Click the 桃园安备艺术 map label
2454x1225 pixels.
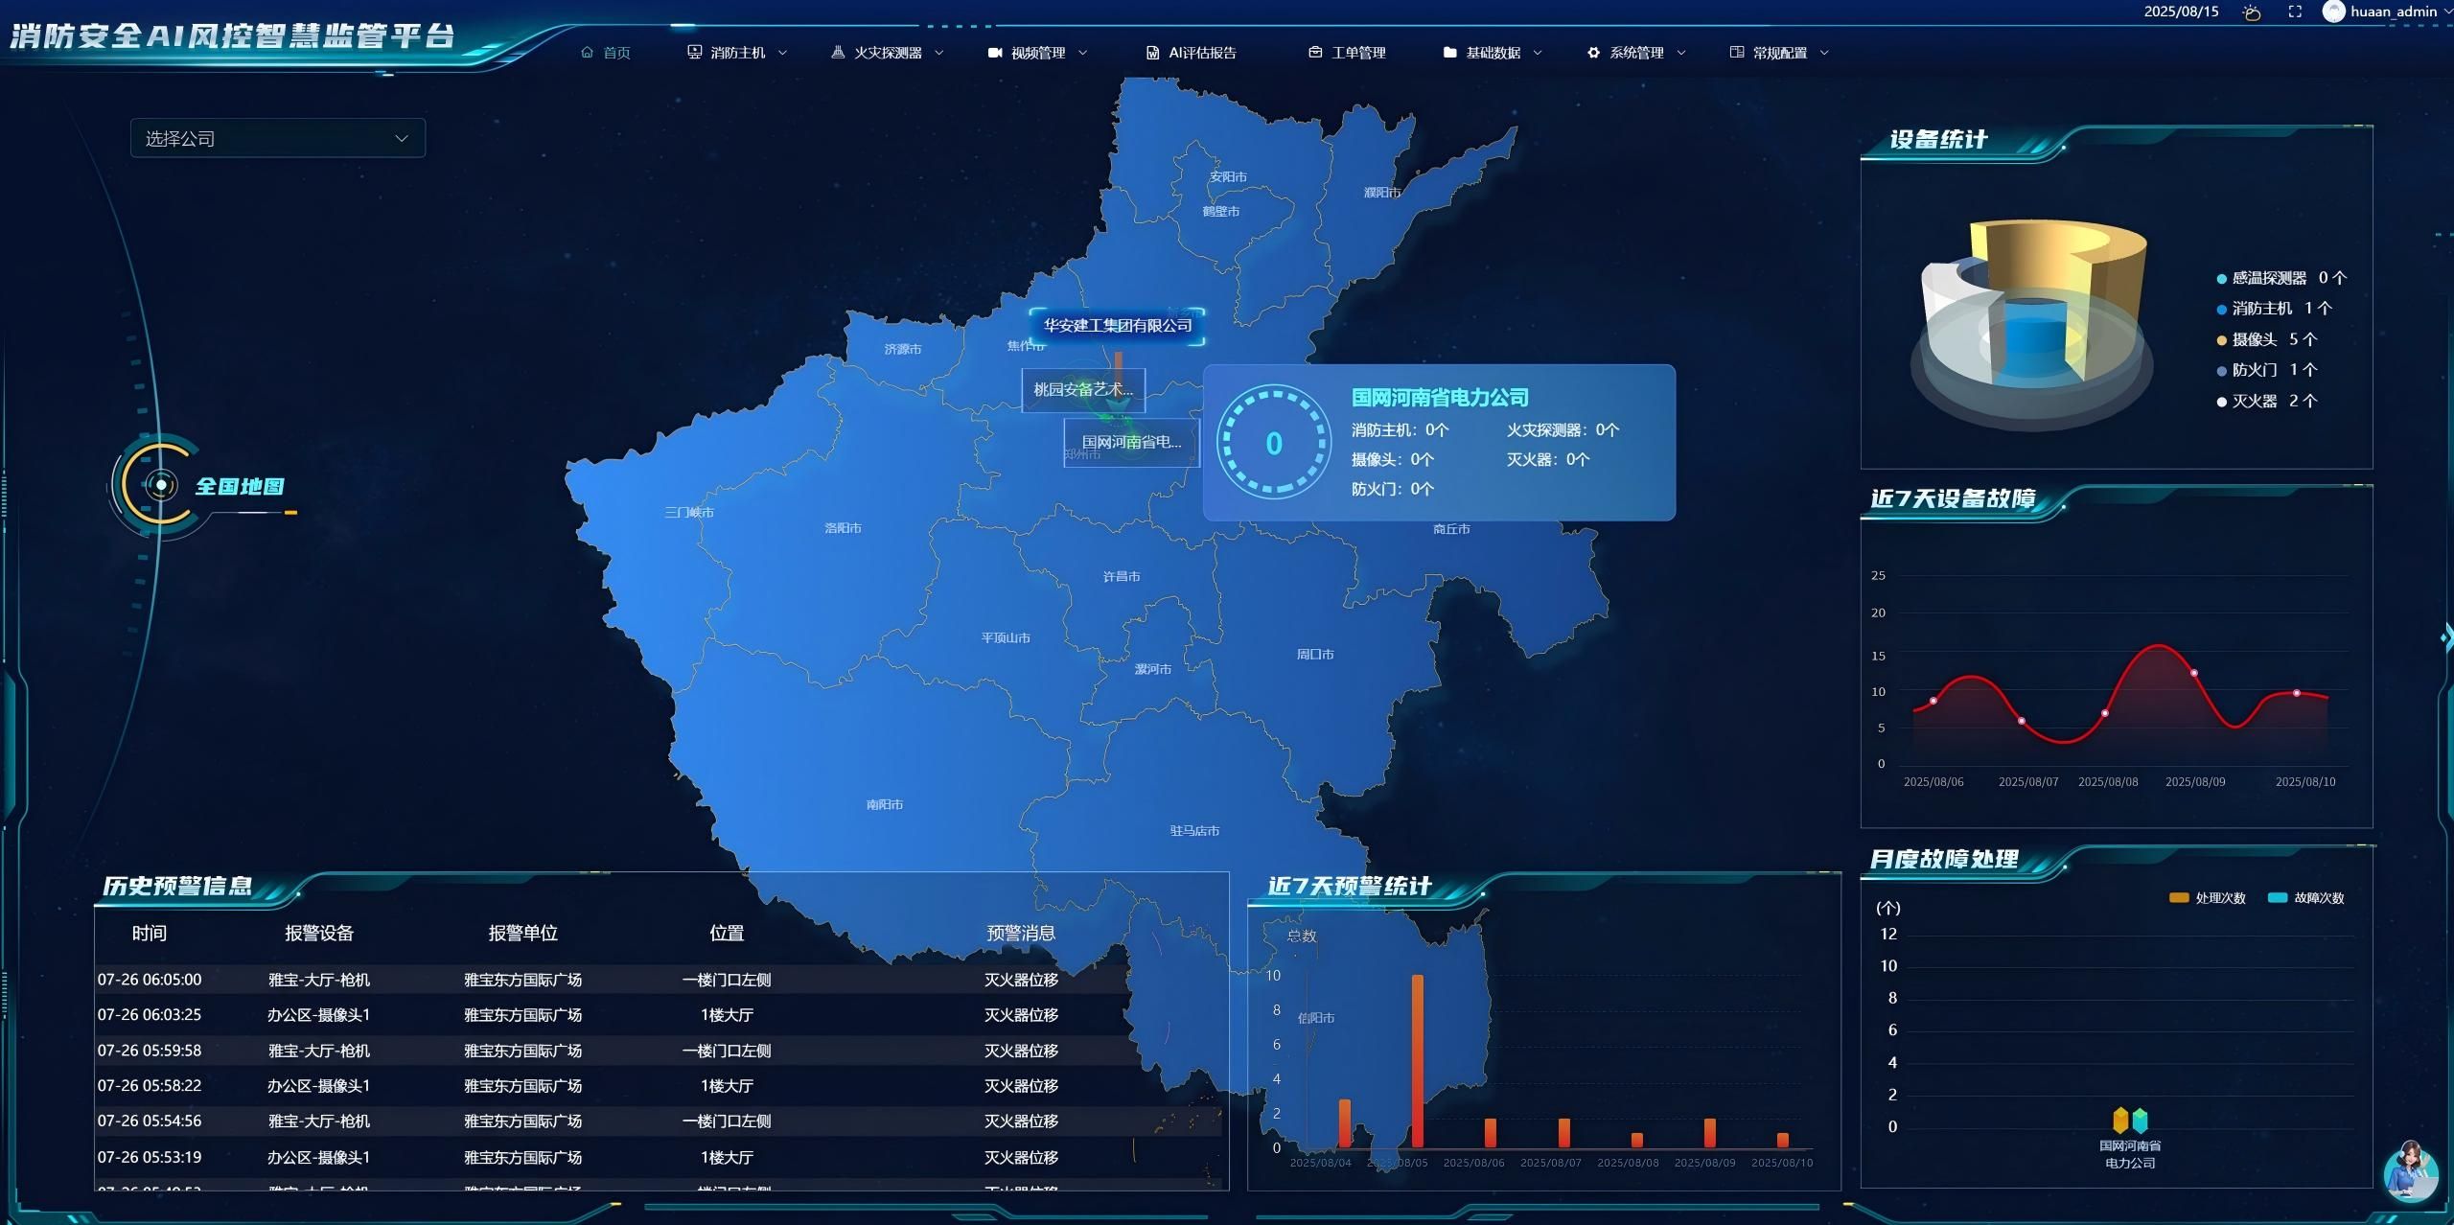1082,389
